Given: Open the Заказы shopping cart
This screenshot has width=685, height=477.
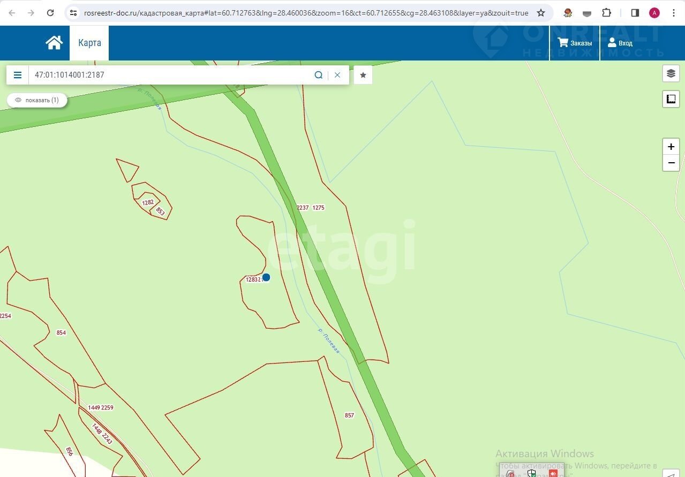Looking at the screenshot, I should click(x=575, y=43).
